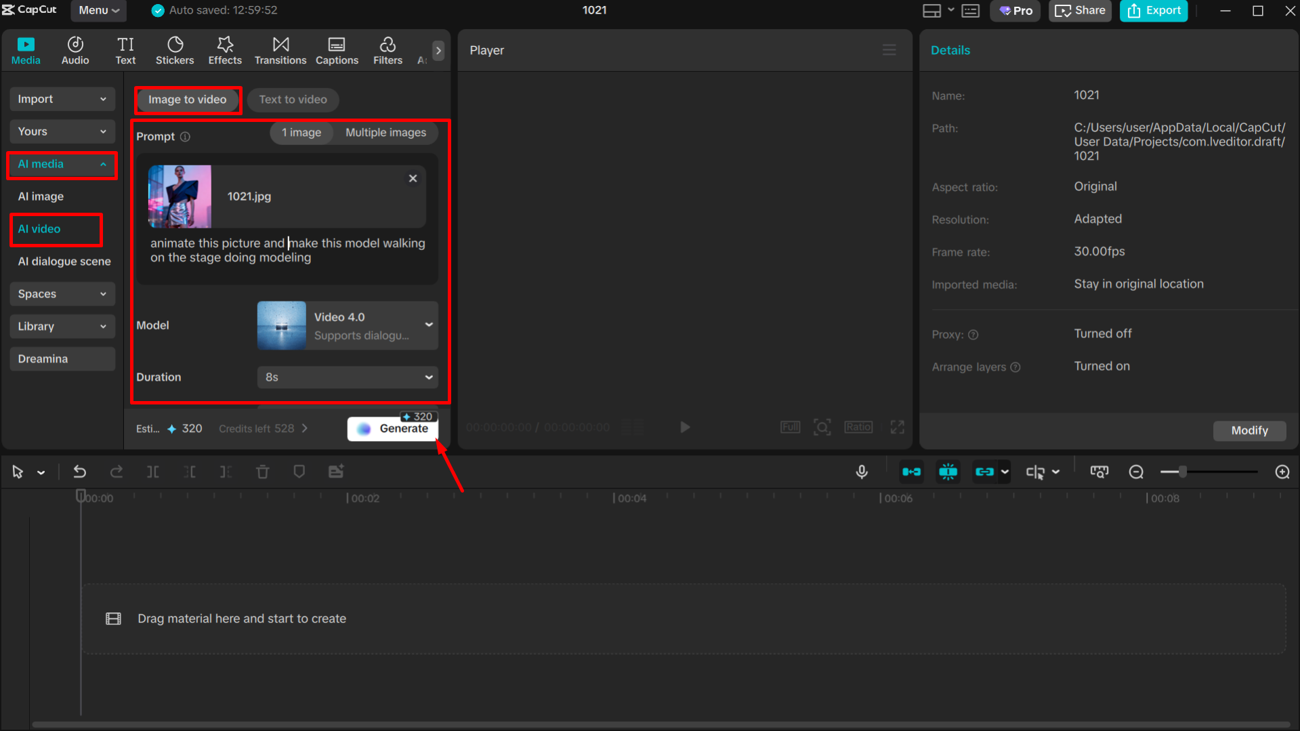Toggle clip linking in the timeline toolbar
1300x731 pixels.
coord(985,472)
